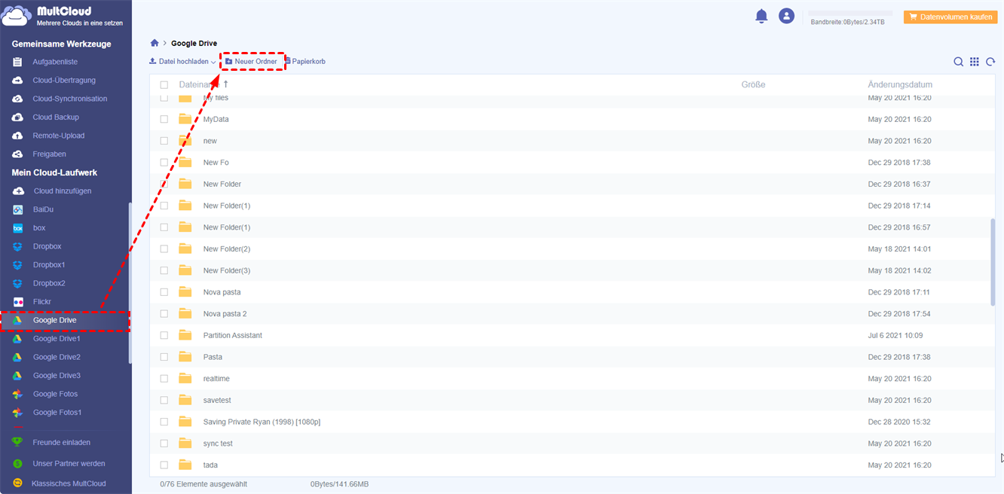1004x494 pixels.
Task: Click Unser Partner werden link
Action: (x=69, y=463)
